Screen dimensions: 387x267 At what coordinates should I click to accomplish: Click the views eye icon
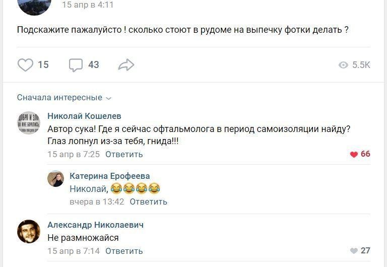[x=343, y=65]
